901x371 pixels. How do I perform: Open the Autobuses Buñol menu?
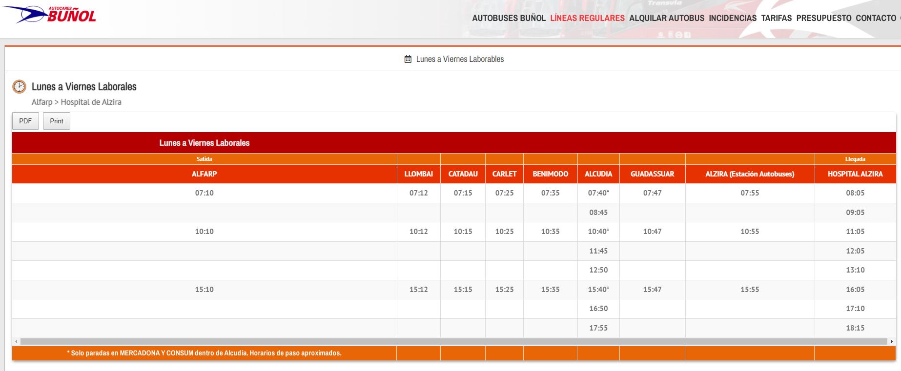(x=509, y=18)
